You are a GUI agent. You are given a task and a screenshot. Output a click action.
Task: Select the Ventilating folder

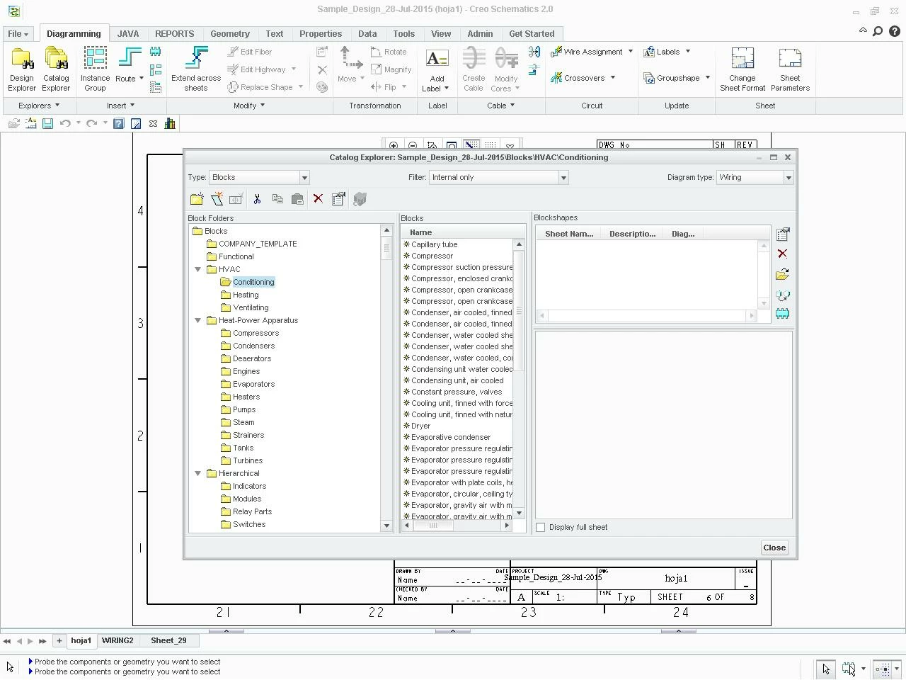coord(251,307)
